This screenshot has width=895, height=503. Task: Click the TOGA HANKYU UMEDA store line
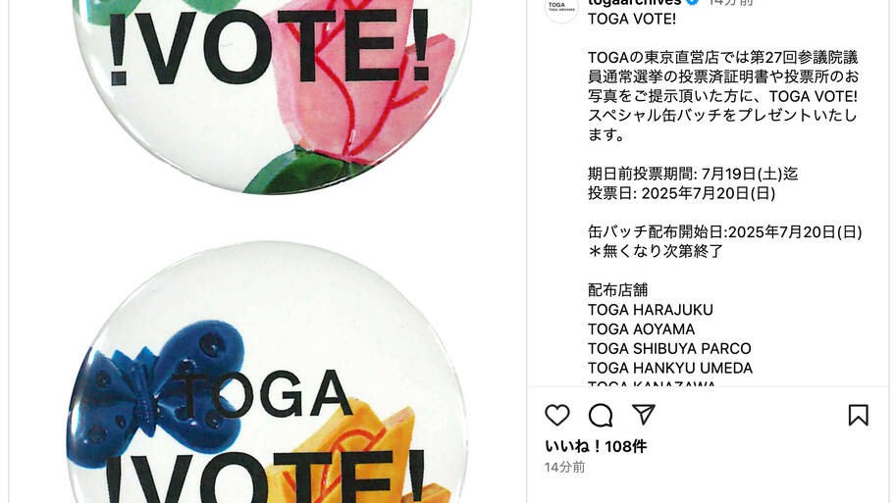pos(670,368)
